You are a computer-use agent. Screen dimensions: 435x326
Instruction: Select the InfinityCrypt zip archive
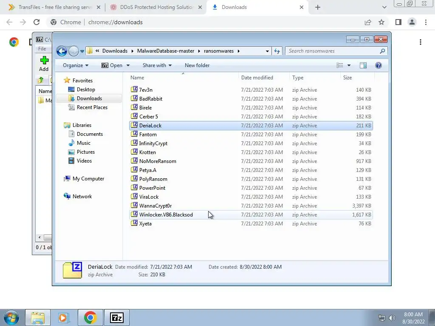pyautogui.click(x=251, y=143)
